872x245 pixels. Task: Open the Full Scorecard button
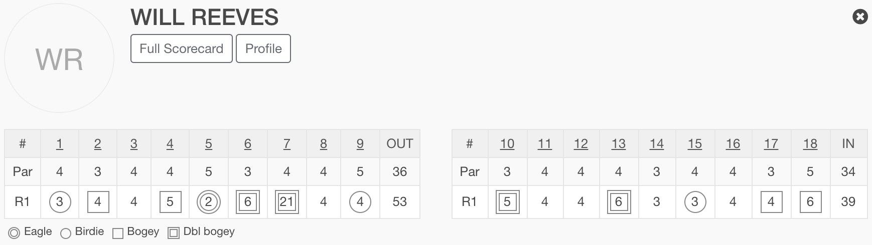tap(181, 48)
